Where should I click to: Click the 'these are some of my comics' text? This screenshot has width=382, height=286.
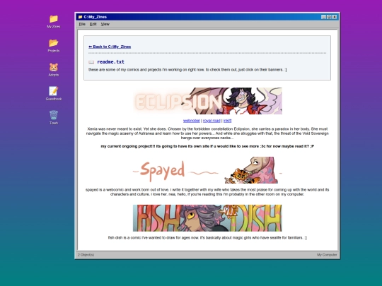pyautogui.click(x=187, y=69)
